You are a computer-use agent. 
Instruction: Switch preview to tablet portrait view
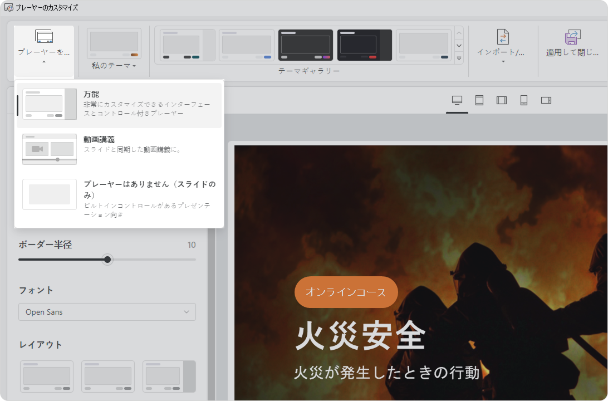tap(479, 100)
